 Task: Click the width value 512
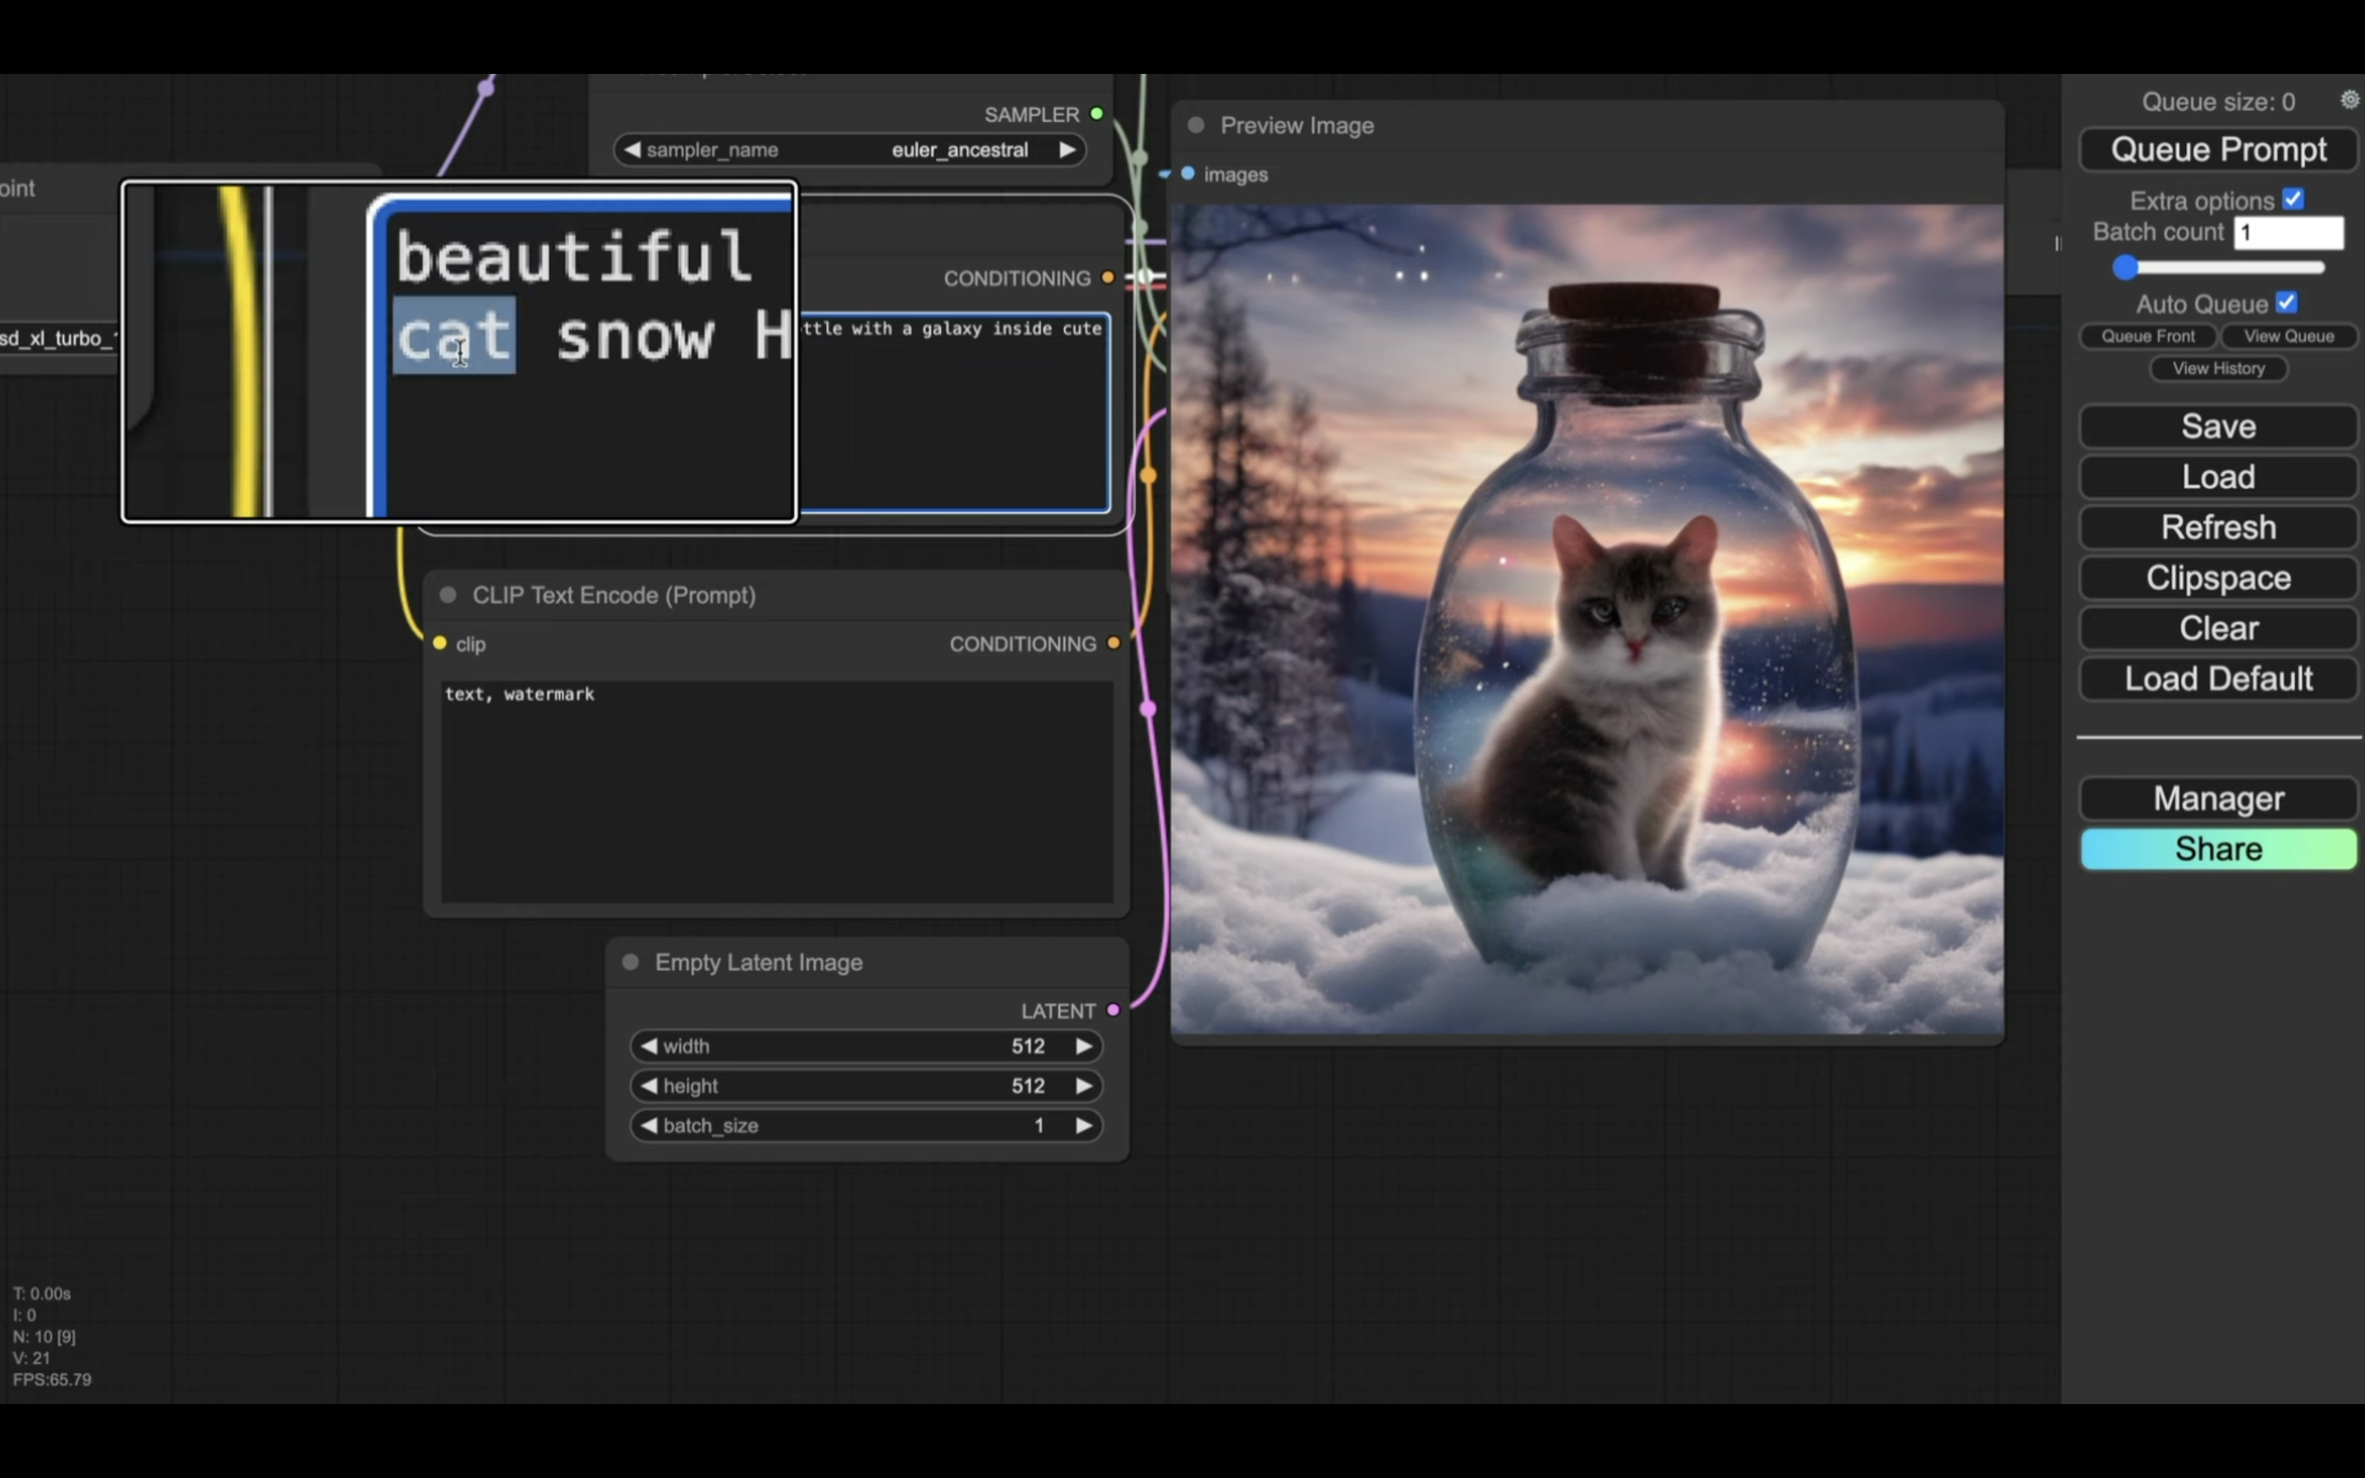(1028, 1046)
